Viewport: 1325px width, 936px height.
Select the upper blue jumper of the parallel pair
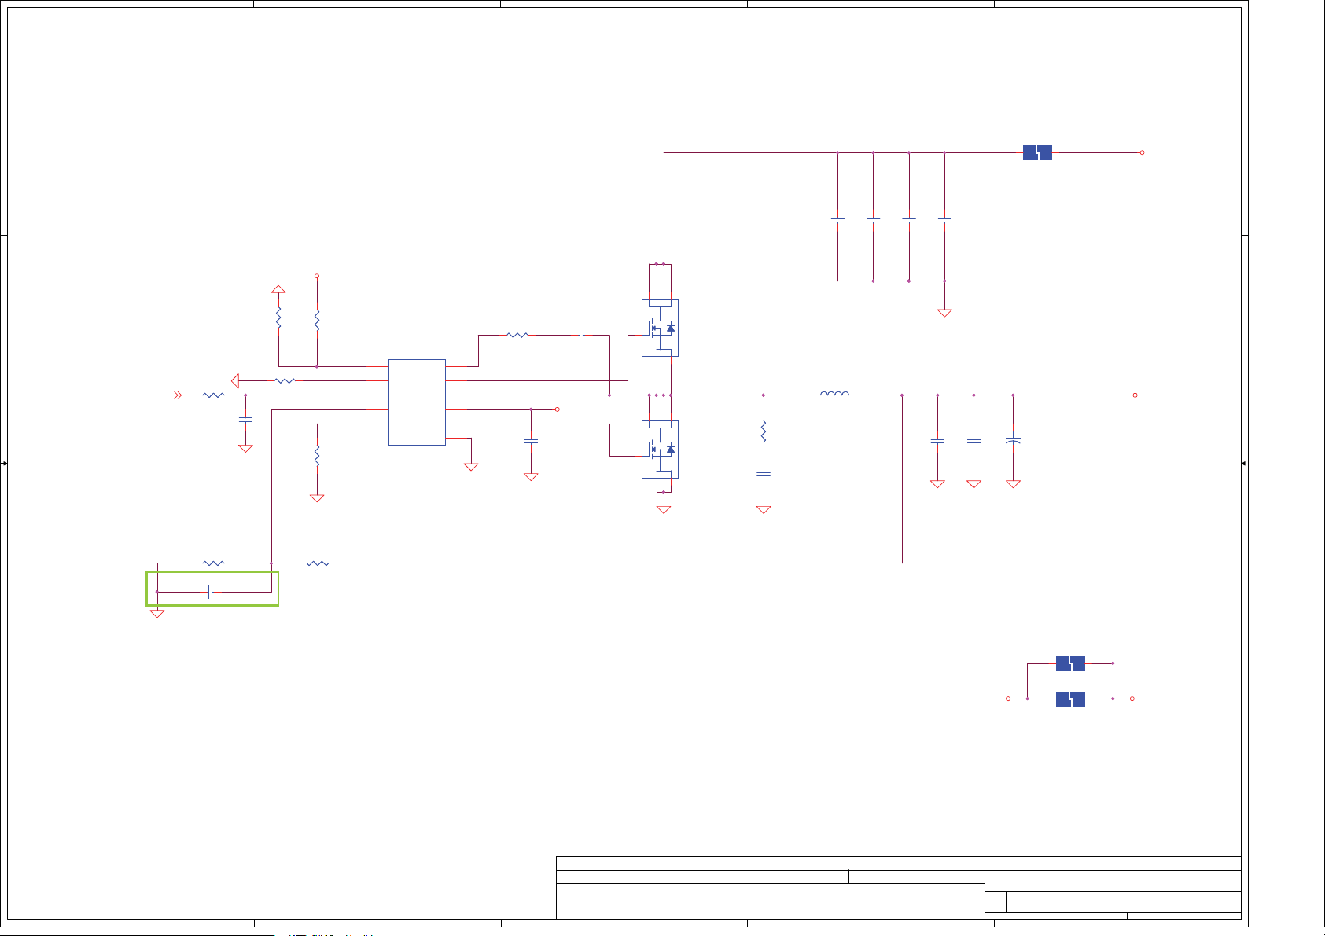(1070, 663)
